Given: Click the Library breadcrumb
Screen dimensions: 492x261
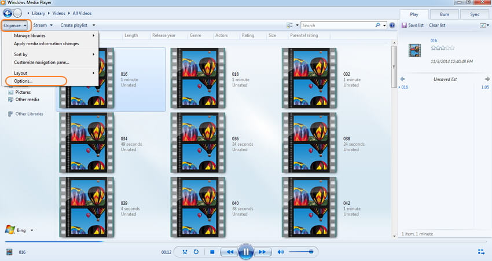Looking at the screenshot, I should coord(38,13).
